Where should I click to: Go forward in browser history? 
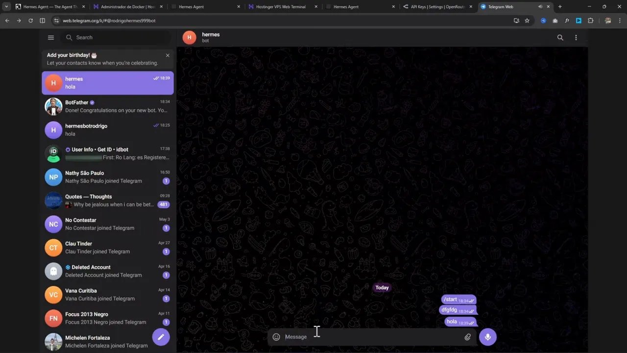coord(19,21)
